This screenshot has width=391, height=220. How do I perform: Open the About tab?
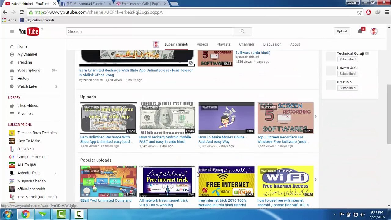pos(295,44)
